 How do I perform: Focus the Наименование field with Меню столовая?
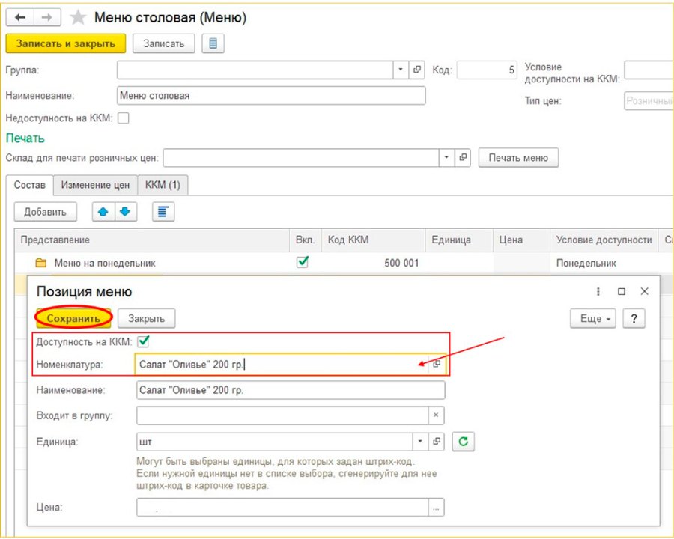(271, 95)
